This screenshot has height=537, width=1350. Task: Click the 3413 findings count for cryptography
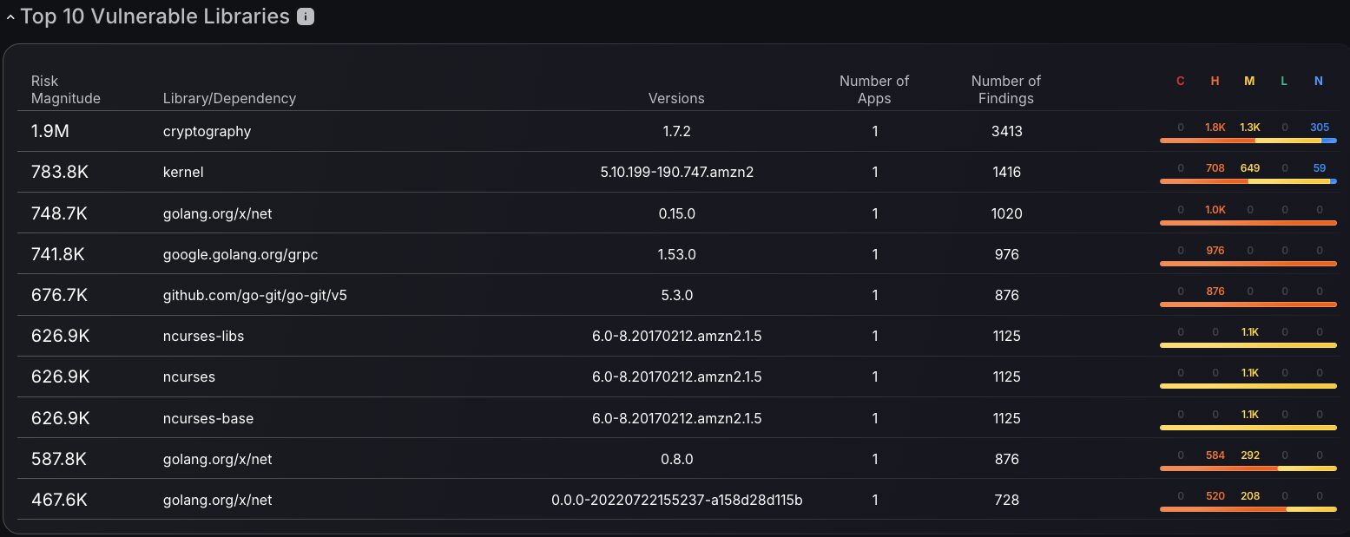[1007, 131]
